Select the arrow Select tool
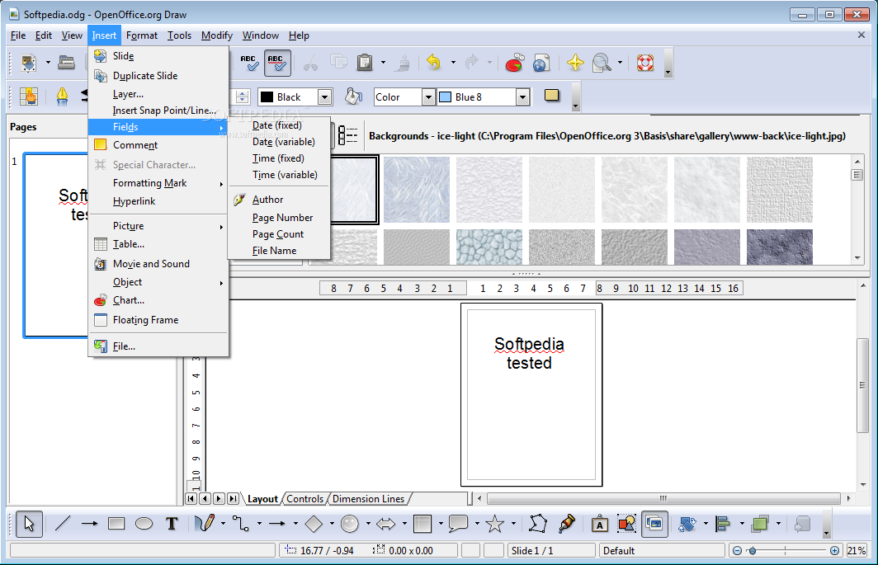The width and height of the screenshot is (878, 565). pos(29,524)
